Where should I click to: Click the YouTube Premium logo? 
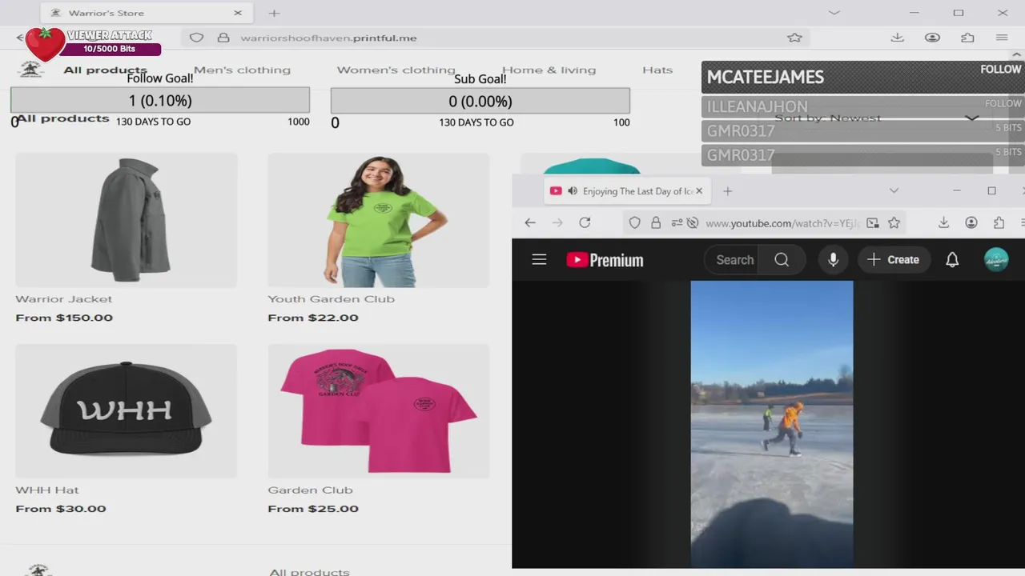tap(605, 260)
